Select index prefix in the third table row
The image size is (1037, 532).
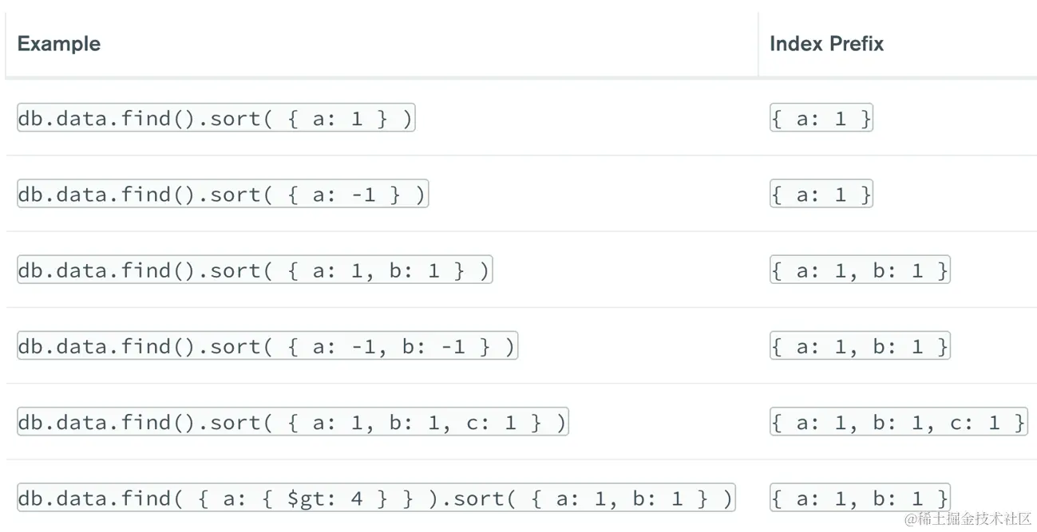(859, 270)
